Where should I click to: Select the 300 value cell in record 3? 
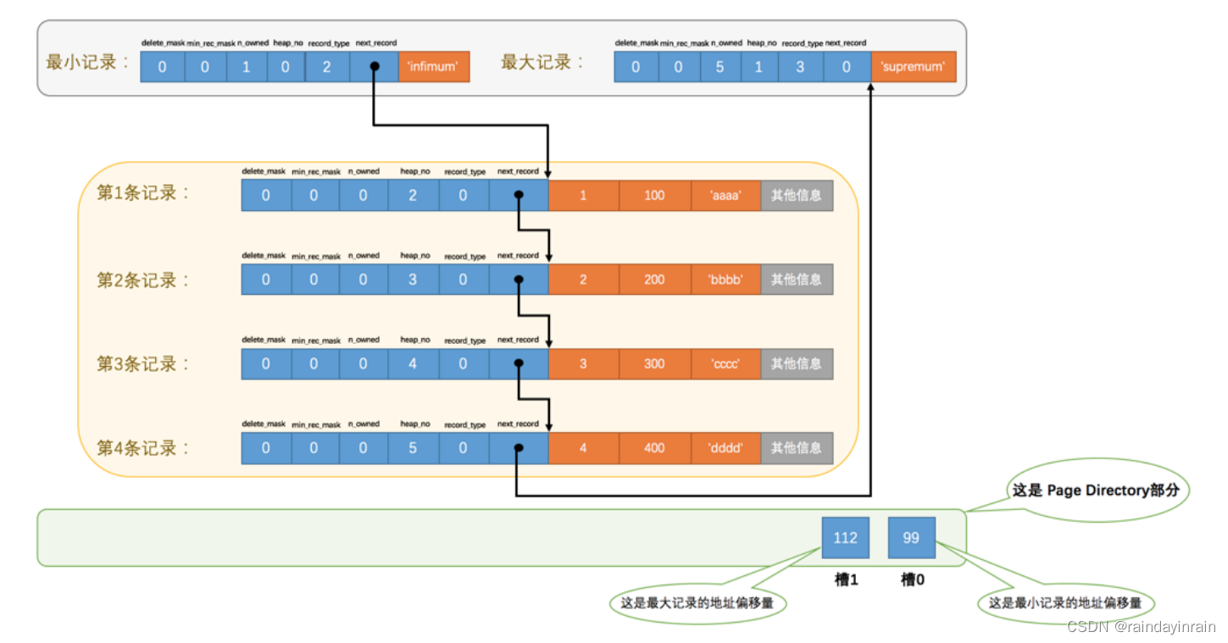coord(654,364)
